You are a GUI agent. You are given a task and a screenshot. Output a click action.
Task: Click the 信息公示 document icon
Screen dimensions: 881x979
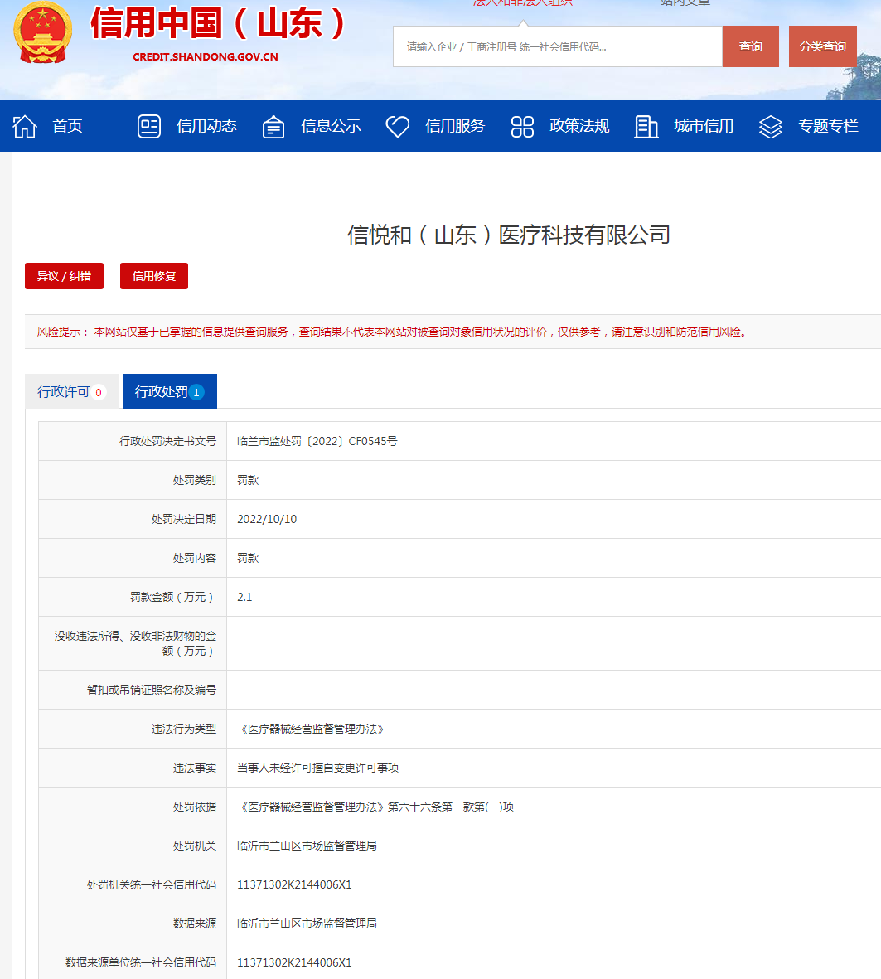(273, 126)
